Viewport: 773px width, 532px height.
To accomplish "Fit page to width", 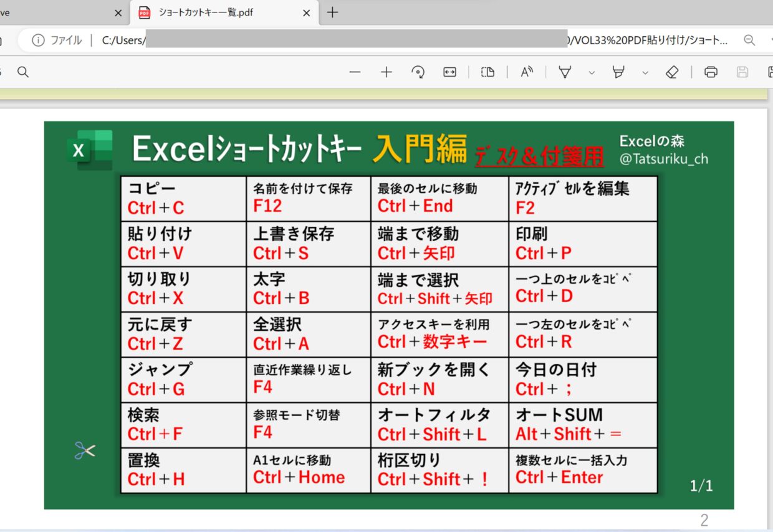I will (449, 72).
